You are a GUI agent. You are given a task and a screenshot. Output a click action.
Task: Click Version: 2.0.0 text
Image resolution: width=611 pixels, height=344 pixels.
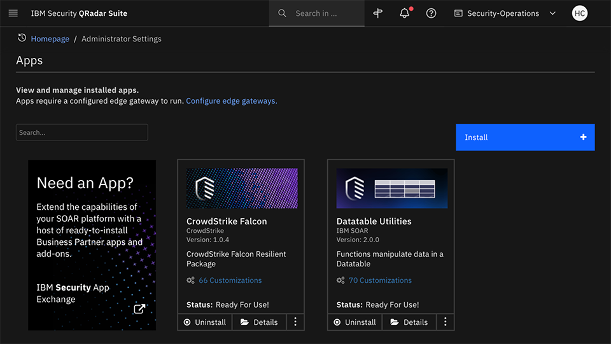click(358, 240)
